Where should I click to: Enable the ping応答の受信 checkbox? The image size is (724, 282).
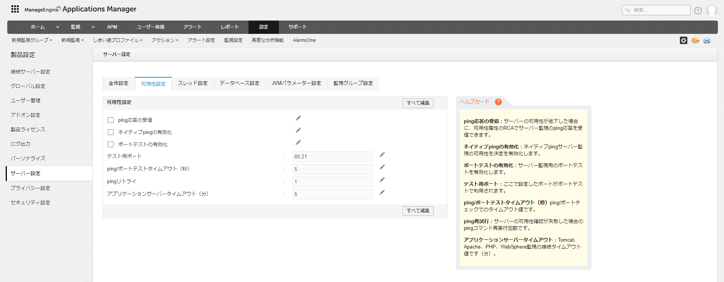111,120
